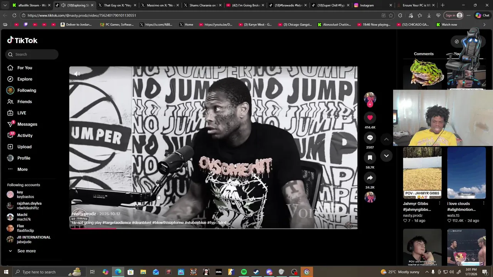Open the comments bubble icon
The width and height of the screenshot is (493, 277).
click(370, 138)
